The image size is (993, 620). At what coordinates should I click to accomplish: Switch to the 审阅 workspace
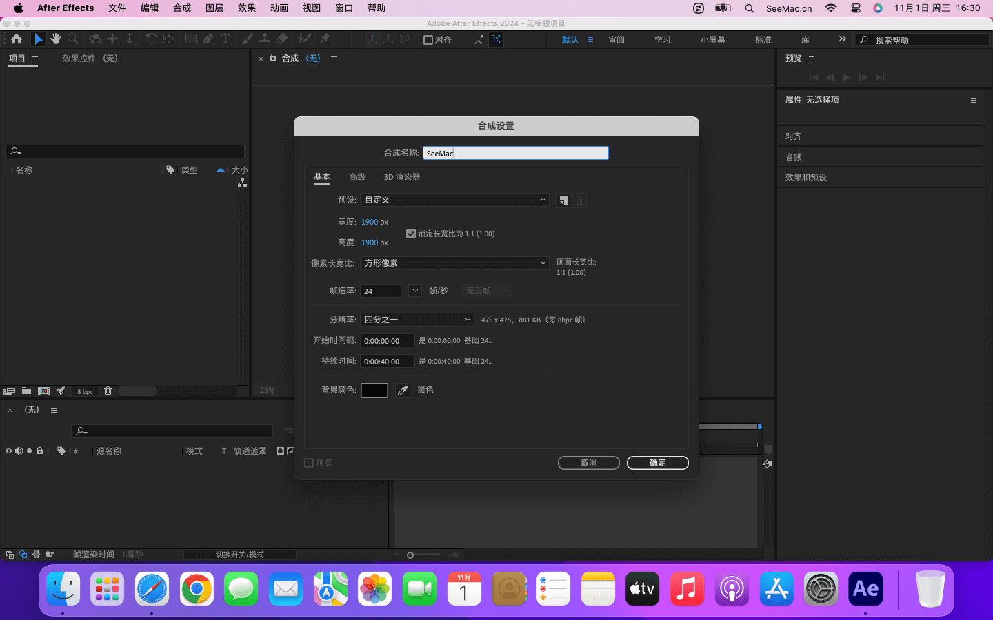tap(616, 40)
